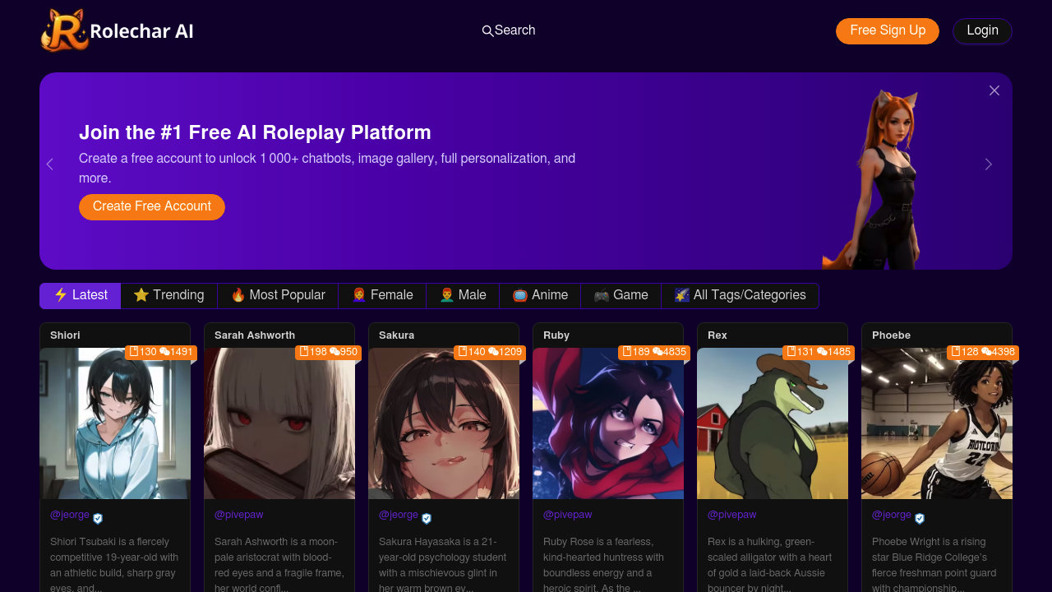This screenshot has height=592, width=1052.
Task: Click the Login button
Action: point(982,31)
